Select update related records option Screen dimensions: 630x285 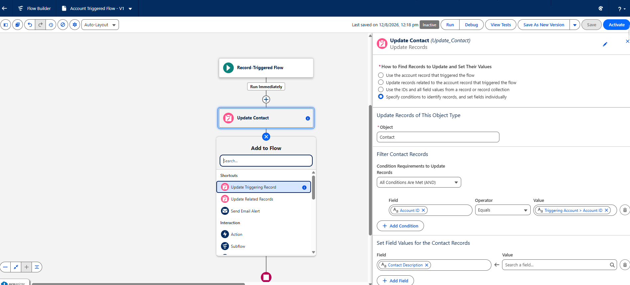[381, 82]
